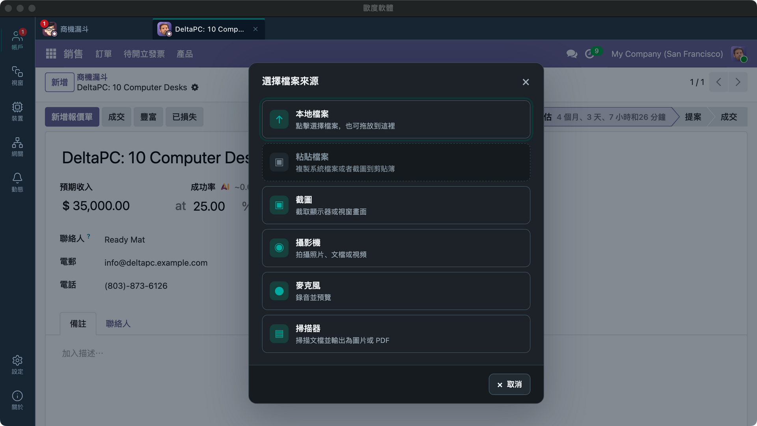The image size is (757, 426).
Task: Open the 產品 menu
Action: point(185,54)
